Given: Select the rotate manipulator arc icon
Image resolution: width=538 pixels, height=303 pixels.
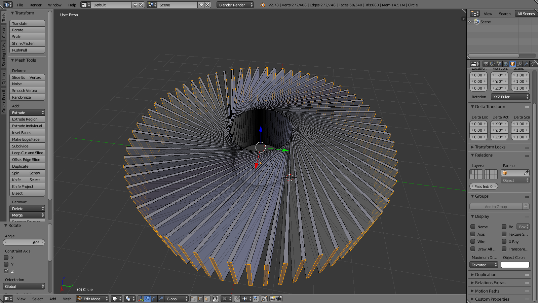Looking at the screenshot, I should pyautogui.click(x=154, y=299).
